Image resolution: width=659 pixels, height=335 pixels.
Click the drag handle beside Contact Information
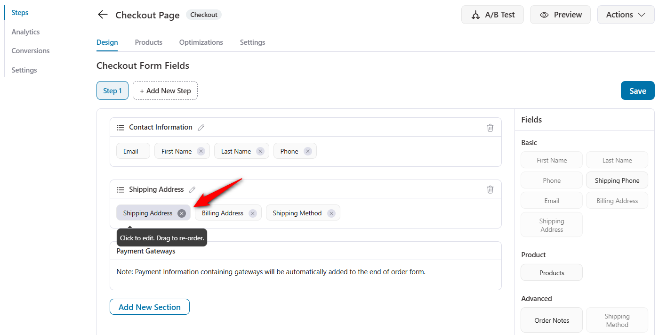point(120,127)
